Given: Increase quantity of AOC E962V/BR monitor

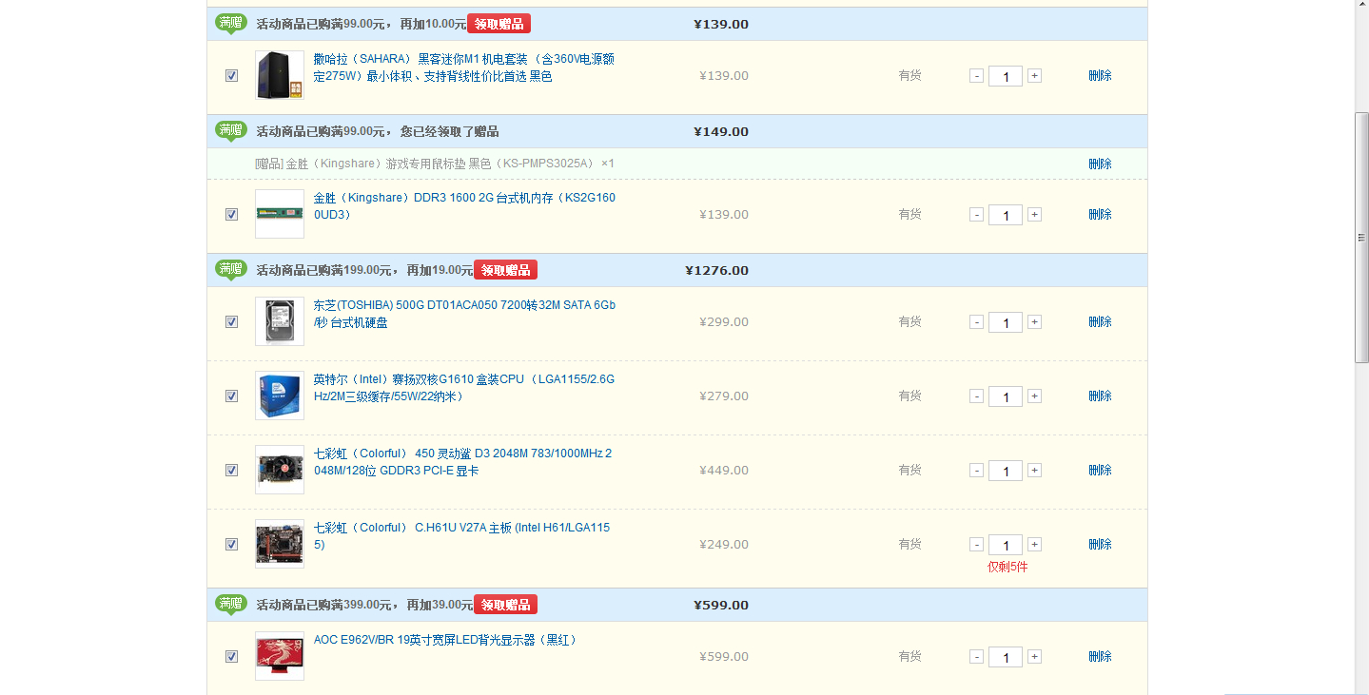Looking at the screenshot, I should coord(1034,657).
